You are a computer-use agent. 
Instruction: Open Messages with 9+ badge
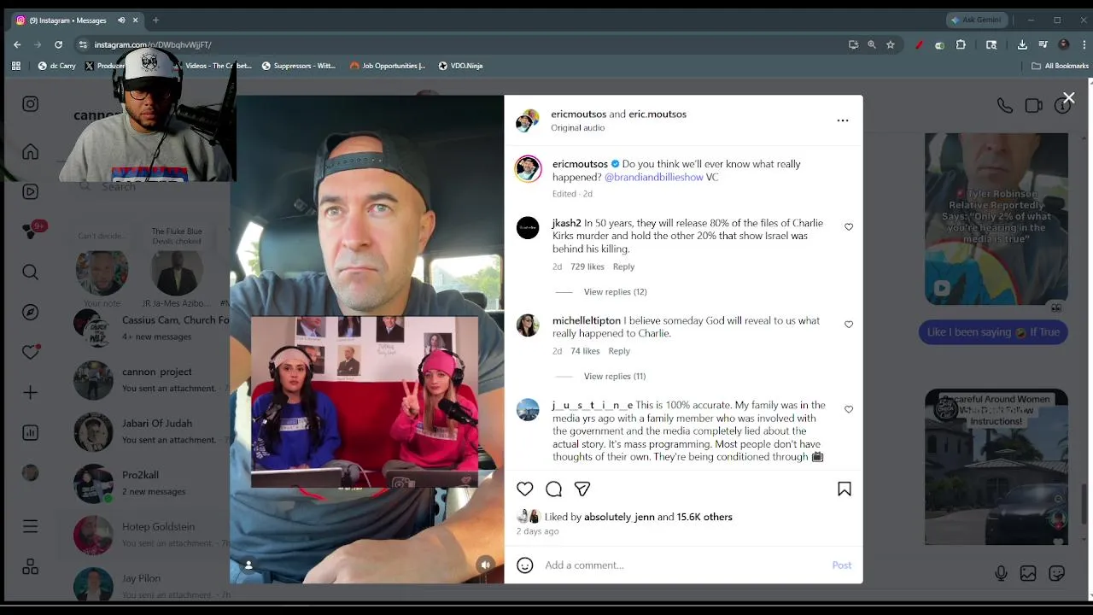pyautogui.click(x=32, y=231)
